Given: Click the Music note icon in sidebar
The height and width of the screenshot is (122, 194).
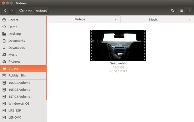Looking at the screenshot, I should tap(4, 54).
